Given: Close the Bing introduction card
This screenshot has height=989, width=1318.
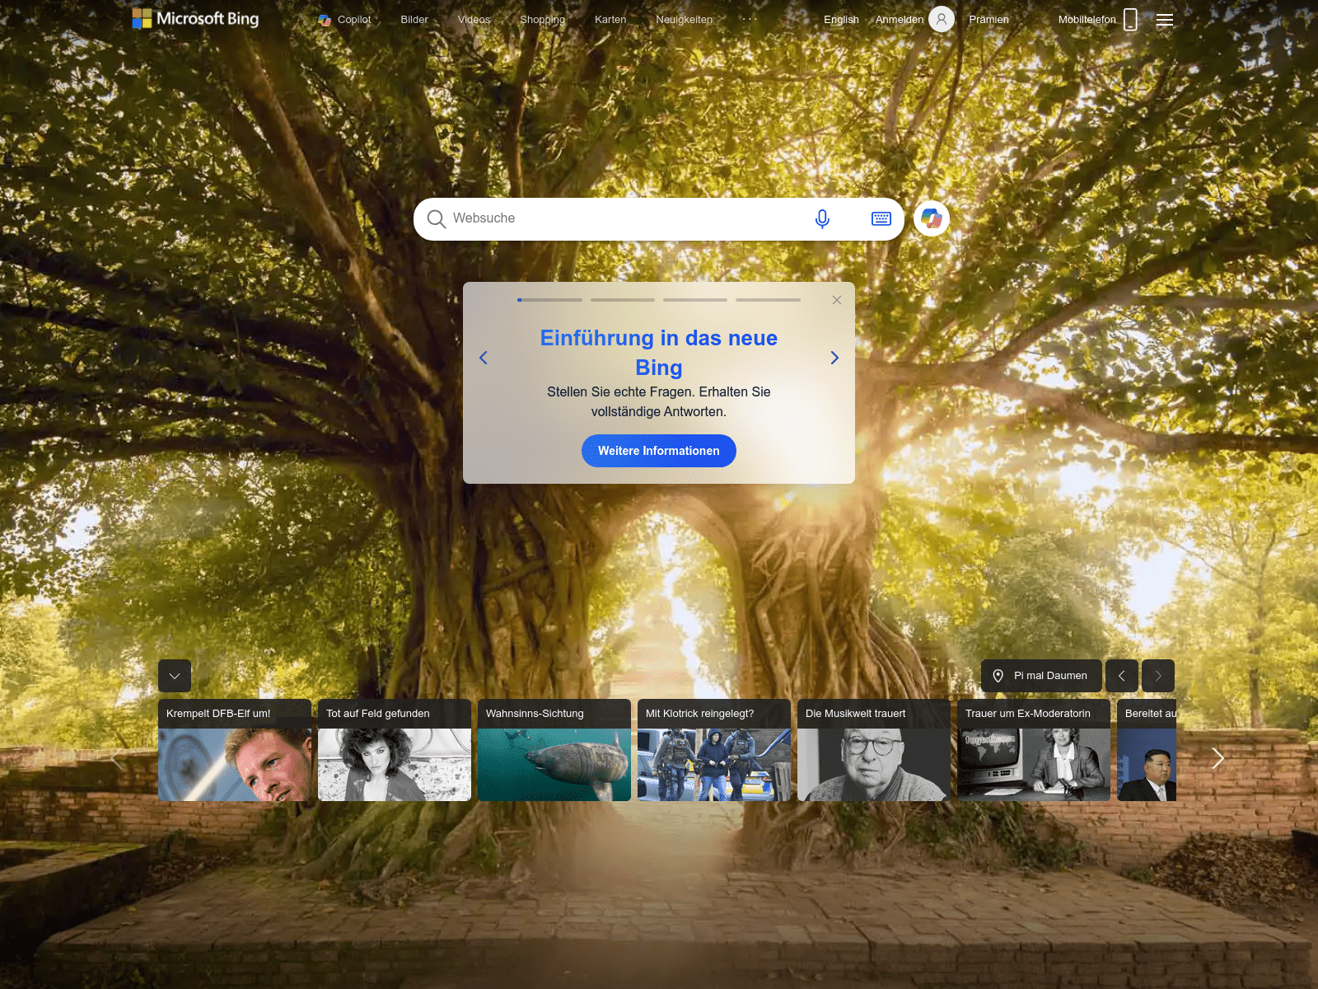Looking at the screenshot, I should click(837, 300).
